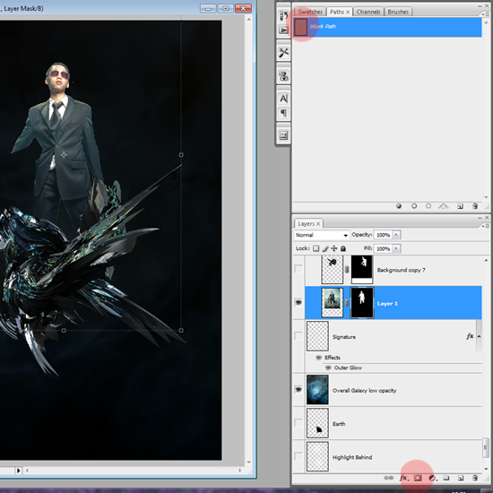Open the Normal blend mode dropdown

click(x=321, y=235)
